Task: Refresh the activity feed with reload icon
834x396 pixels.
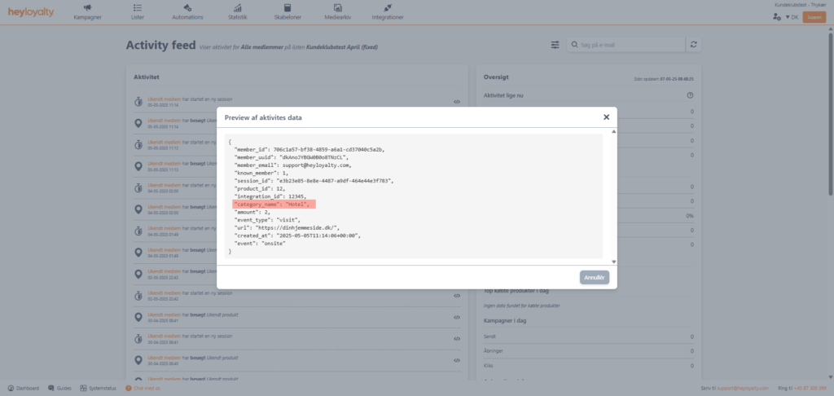Action: [x=693, y=45]
